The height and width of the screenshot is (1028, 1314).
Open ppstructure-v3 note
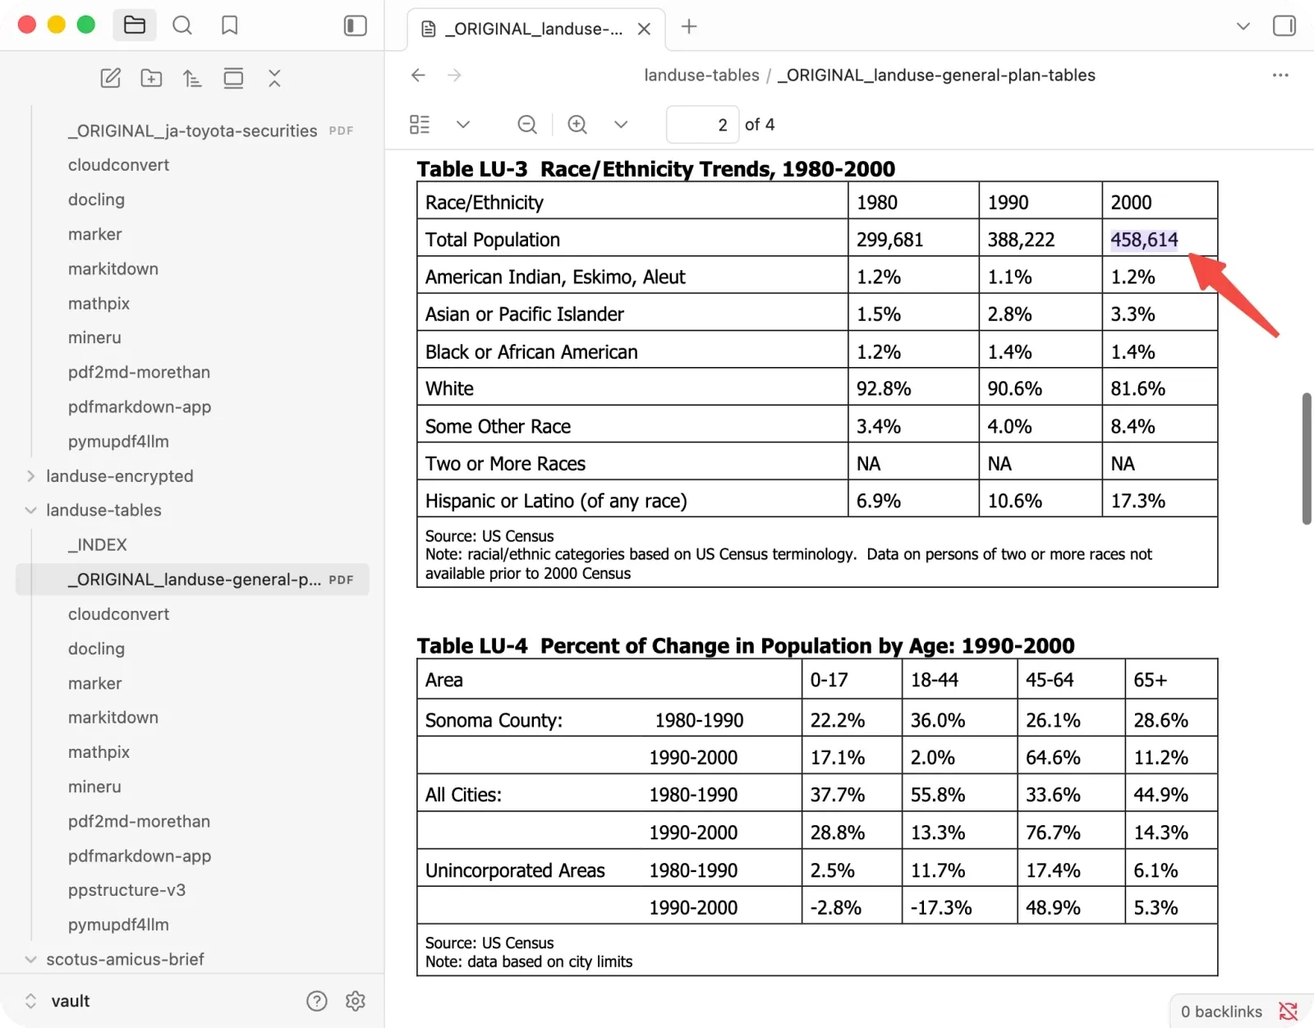[192, 891]
